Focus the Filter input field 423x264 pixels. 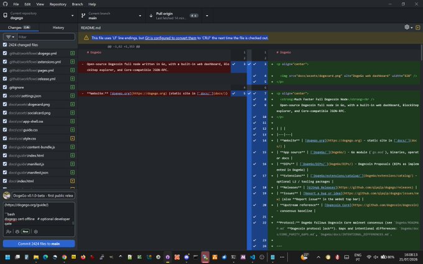pyautogui.click(x=46, y=37)
